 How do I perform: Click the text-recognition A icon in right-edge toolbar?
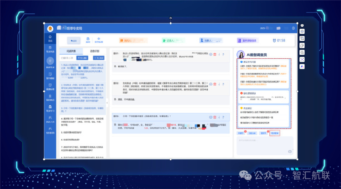(x=302, y=60)
